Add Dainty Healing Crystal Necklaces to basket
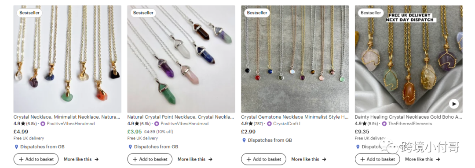The width and height of the screenshot is (475, 168). click(x=377, y=159)
